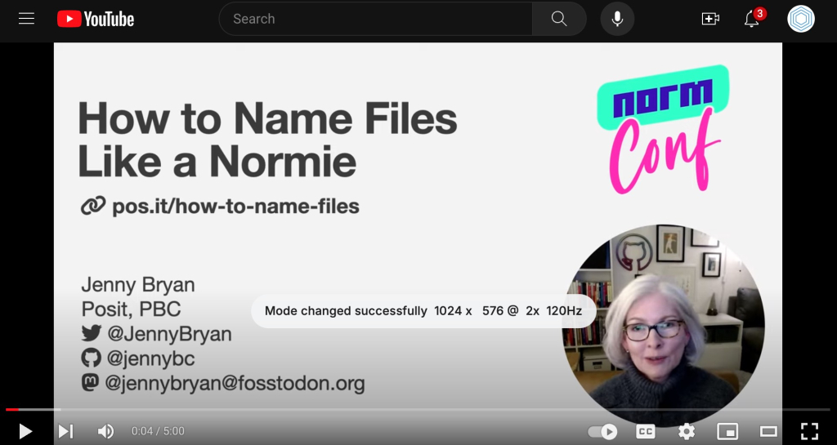
Task: Start voice search with microphone icon
Action: [617, 19]
